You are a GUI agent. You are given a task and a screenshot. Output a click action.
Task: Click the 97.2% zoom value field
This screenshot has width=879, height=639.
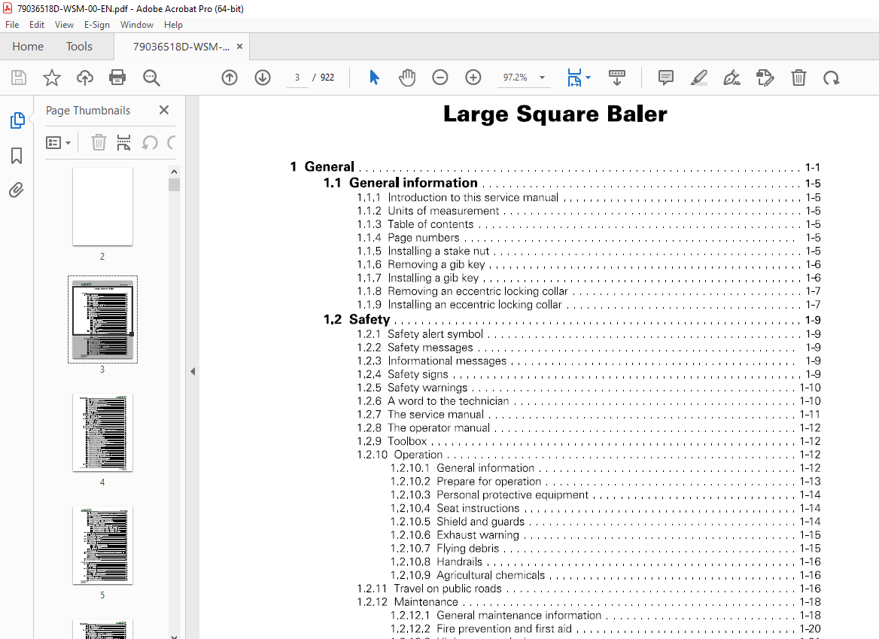516,78
